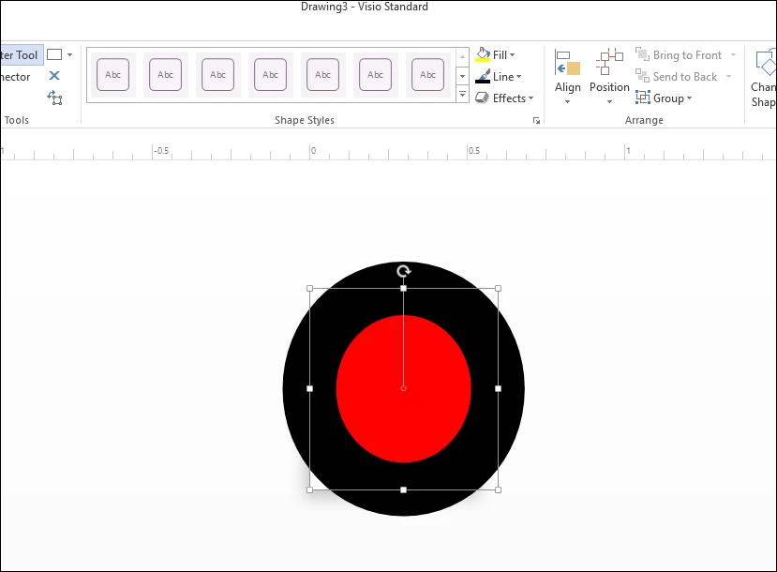This screenshot has width=777, height=572.
Task: Click Bring to Front button
Action: [x=679, y=55]
